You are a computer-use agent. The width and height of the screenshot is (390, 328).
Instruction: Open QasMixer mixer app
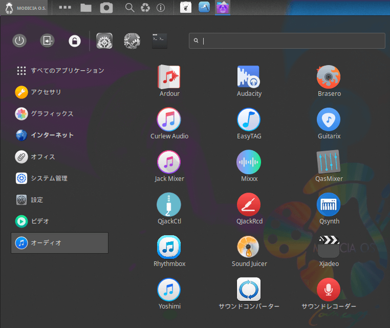coord(329,162)
